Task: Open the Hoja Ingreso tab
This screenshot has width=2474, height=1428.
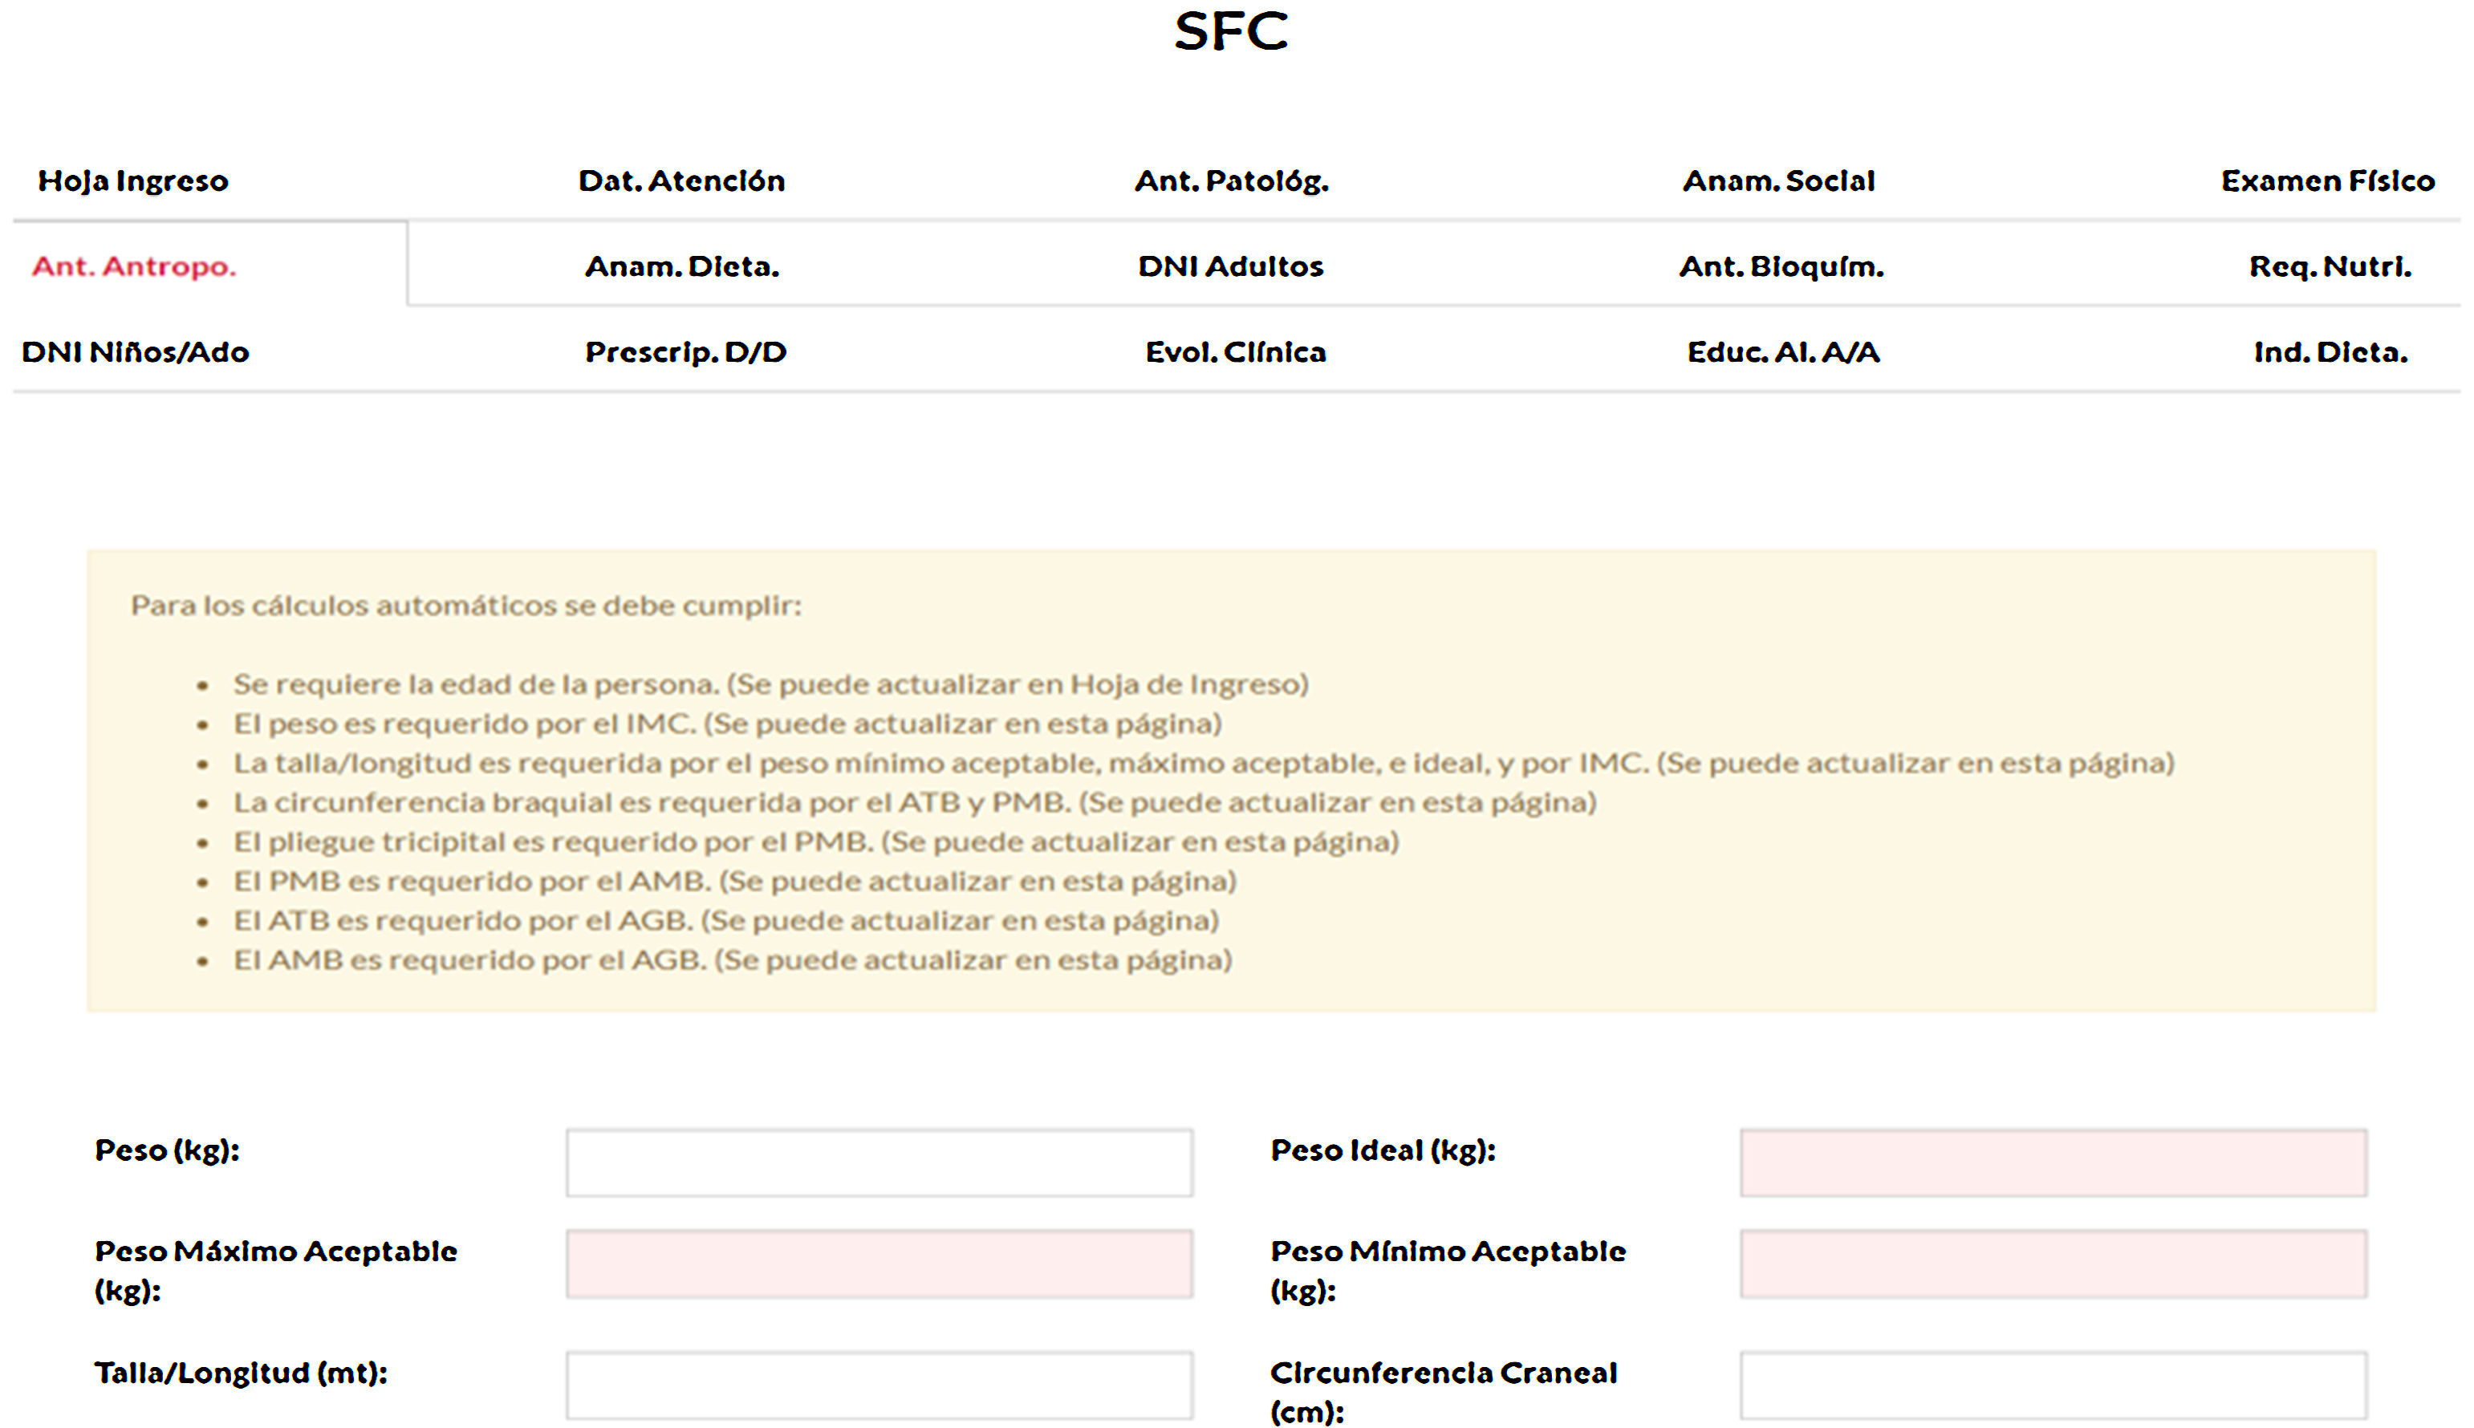Action: [x=133, y=181]
